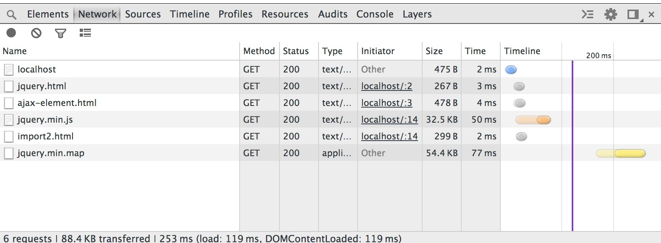Click the blue localhost timeline dot
Screen dimensions: 661x243
[511, 70]
